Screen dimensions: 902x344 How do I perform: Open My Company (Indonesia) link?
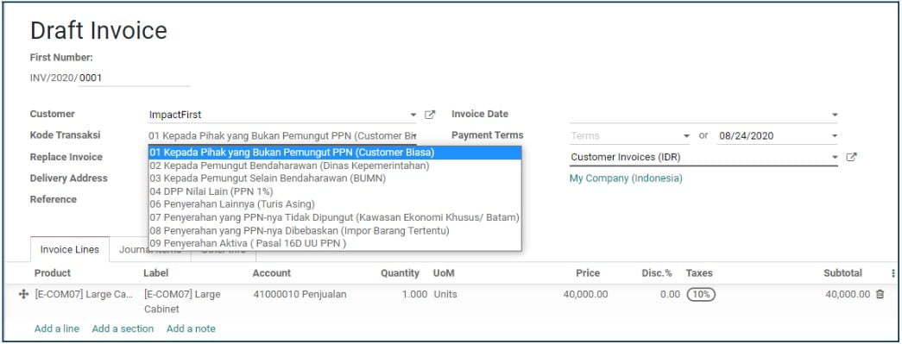tap(626, 178)
